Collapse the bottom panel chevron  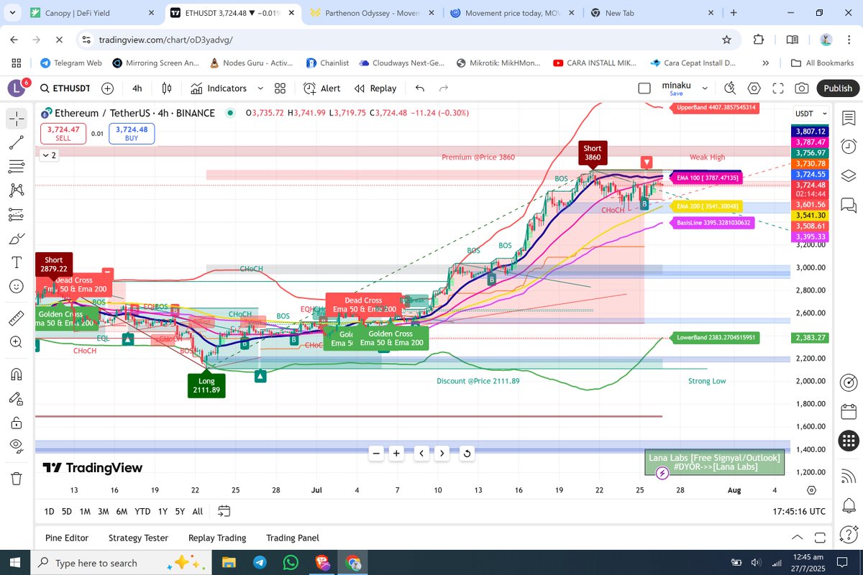click(x=798, y=538)
